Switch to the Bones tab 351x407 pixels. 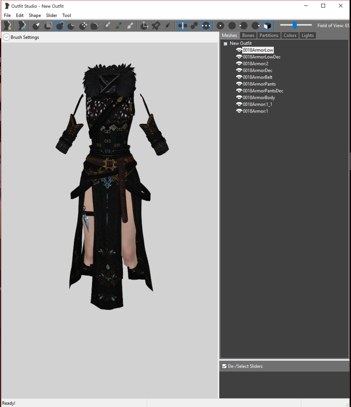pos(248,35)
